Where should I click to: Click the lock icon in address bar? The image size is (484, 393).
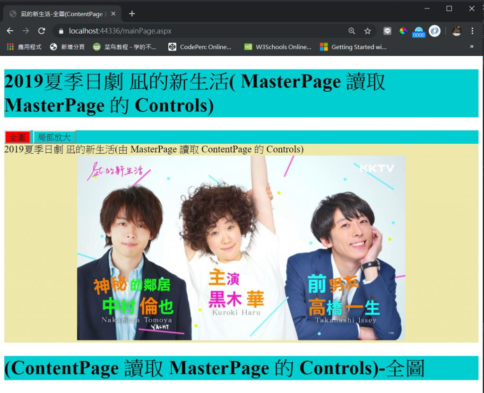pyautogui.click(x=61, y=31)
